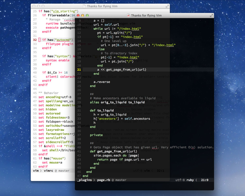This screenshot has height=196, width=245.
Task: Click 'set spelllang=en_us' in vimrc window
Action: pos(56,101)
